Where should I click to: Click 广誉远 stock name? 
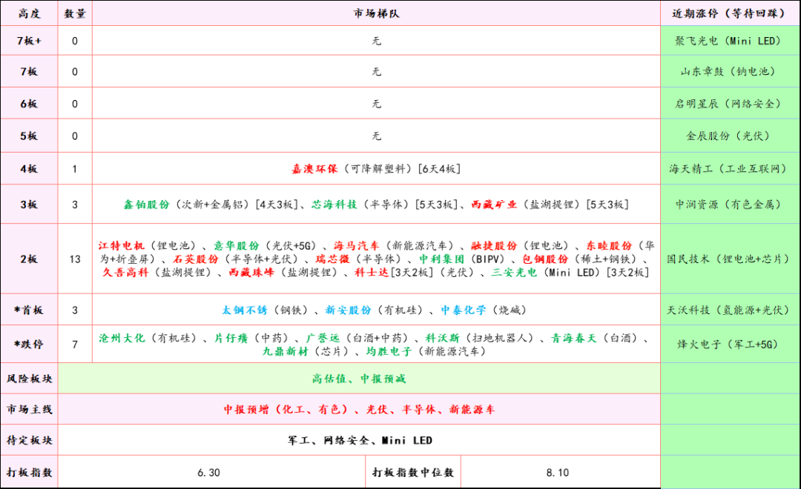(323, 338)
